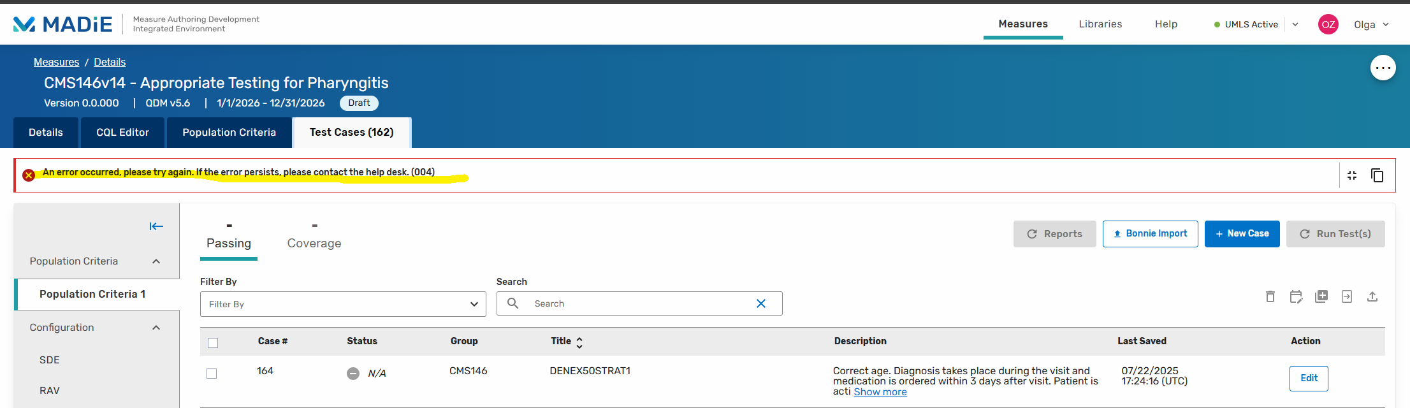The height and width of the screenshot is (408, 1410).
Task: Collapse the error banner with minimize icon
Action: click(1352, 175)
